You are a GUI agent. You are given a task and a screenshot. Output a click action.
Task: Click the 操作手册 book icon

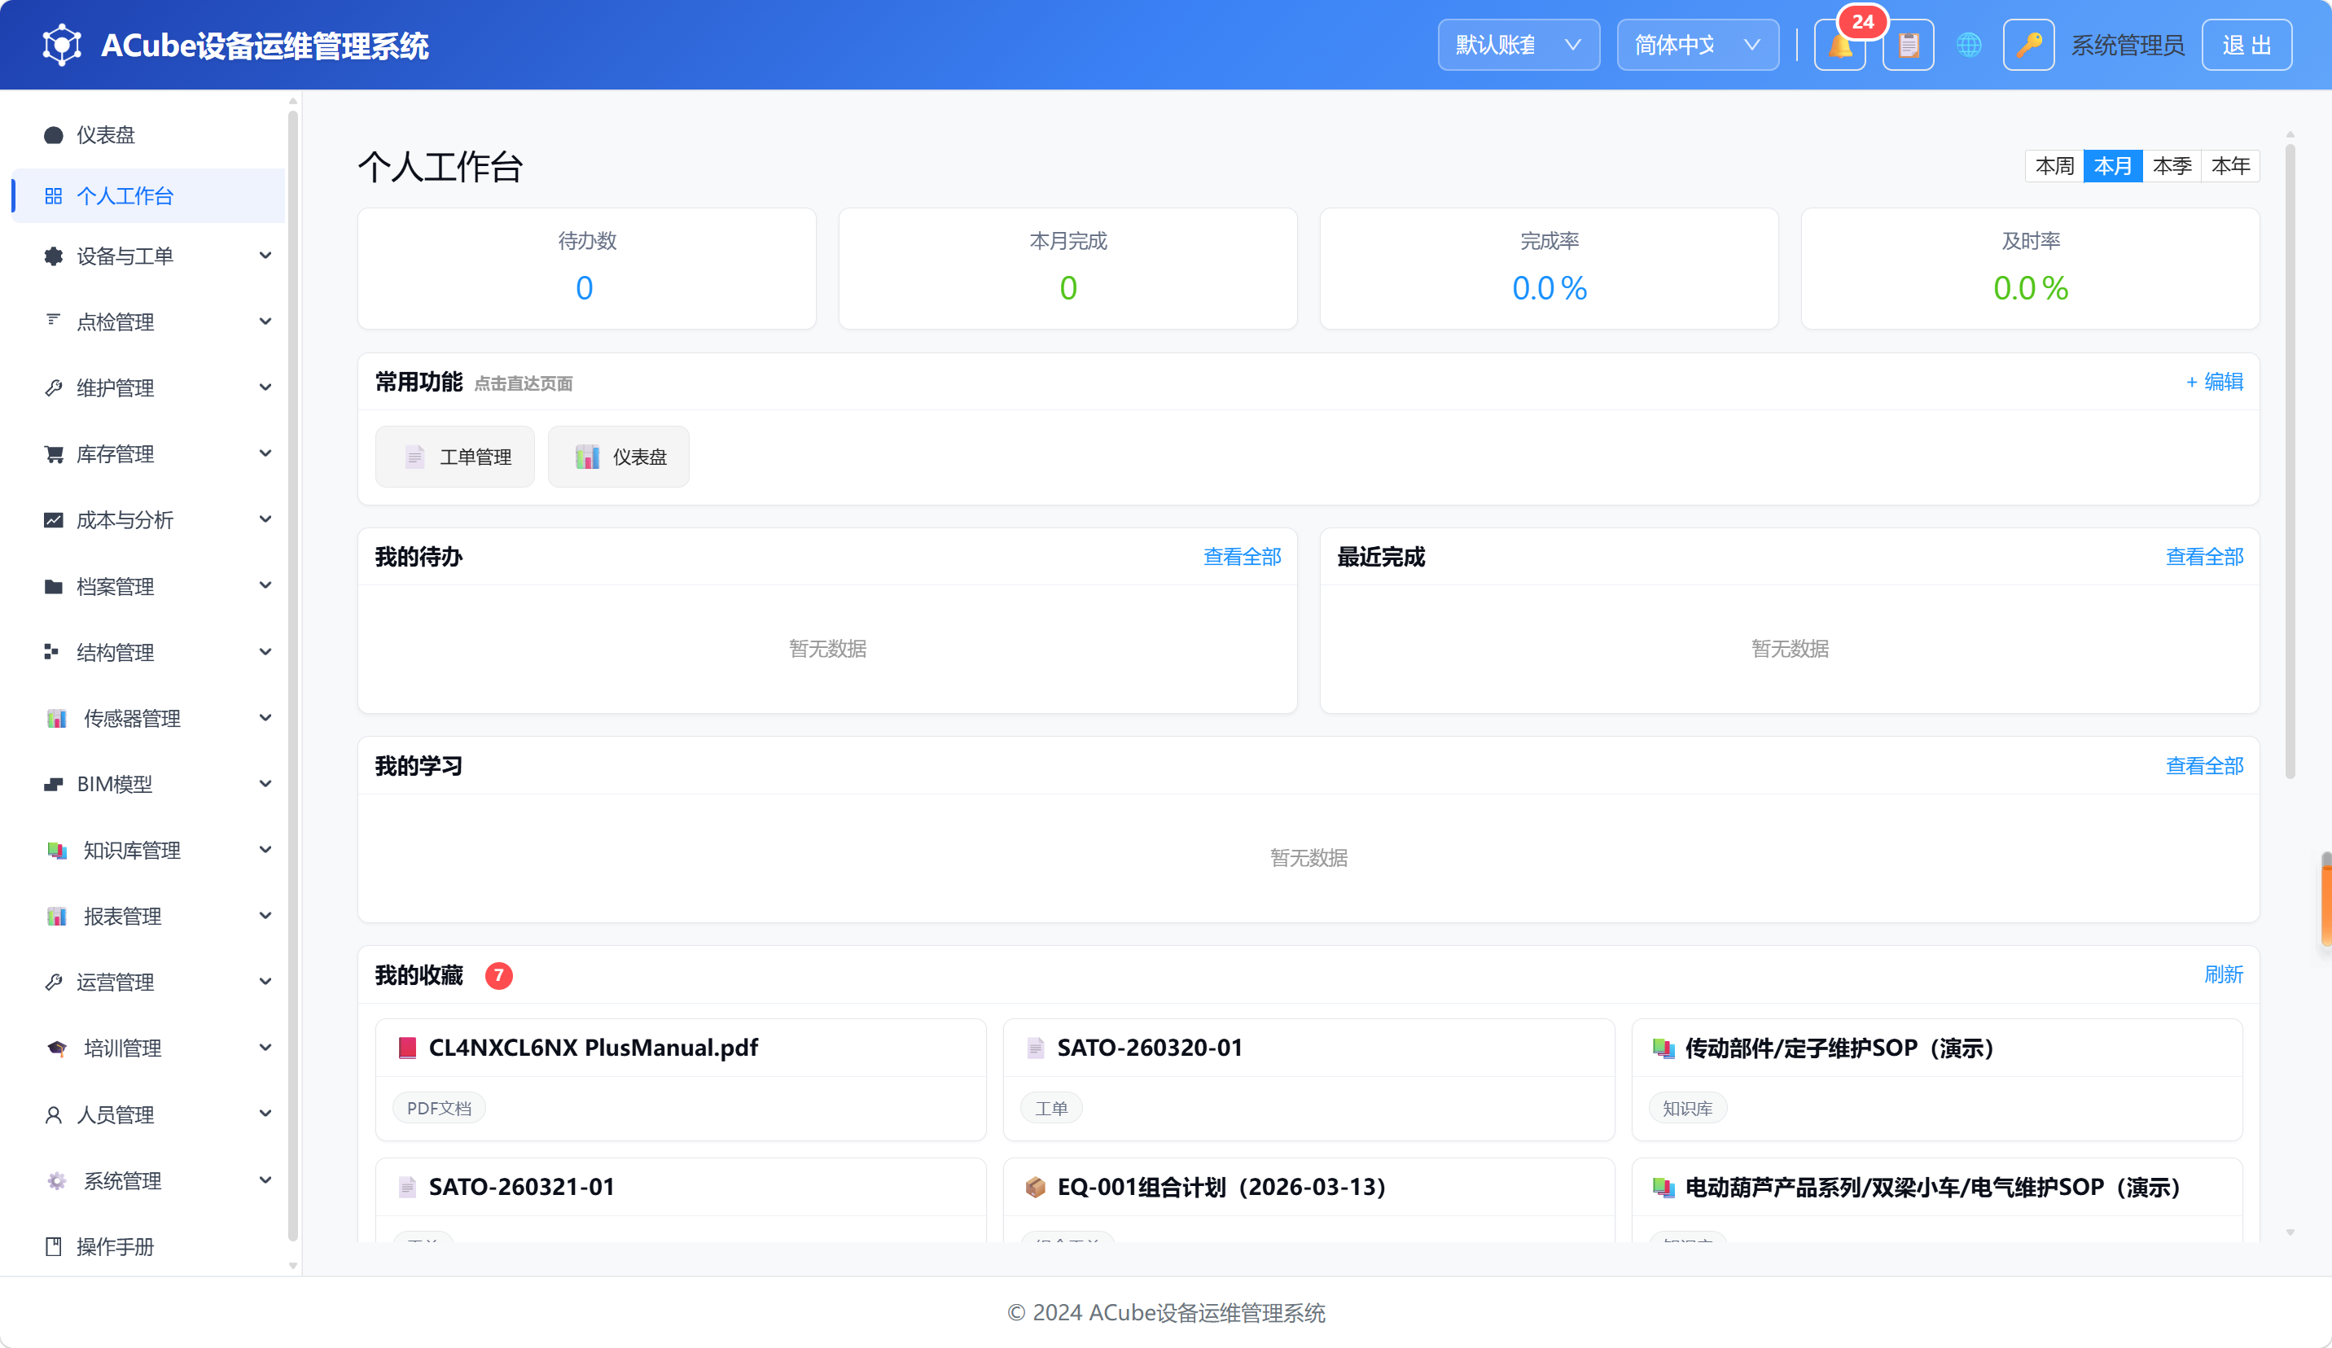click(54, 1246)
